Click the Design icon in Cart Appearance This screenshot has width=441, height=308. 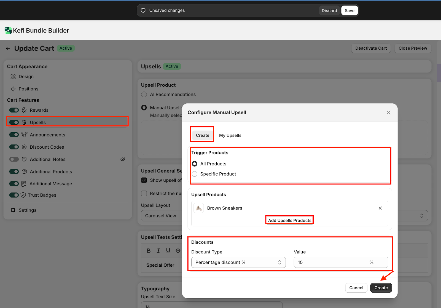pos(13,77)
